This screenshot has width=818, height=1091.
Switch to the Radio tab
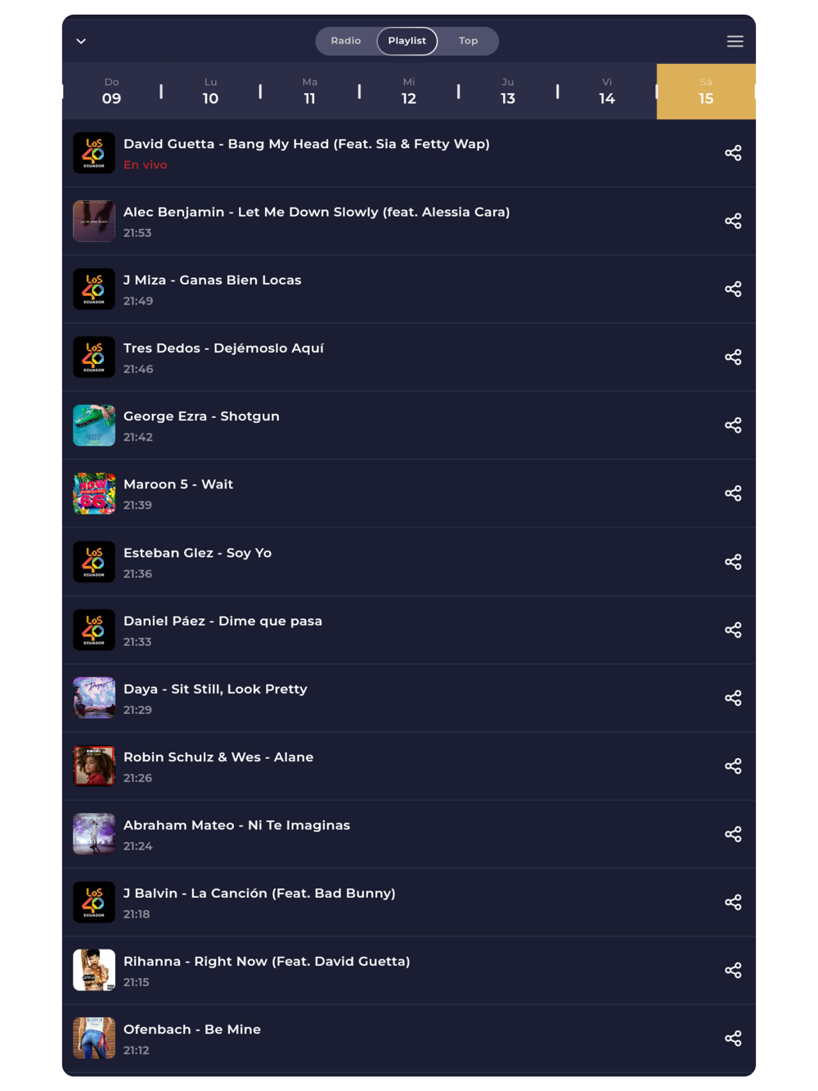pos(346,41)
